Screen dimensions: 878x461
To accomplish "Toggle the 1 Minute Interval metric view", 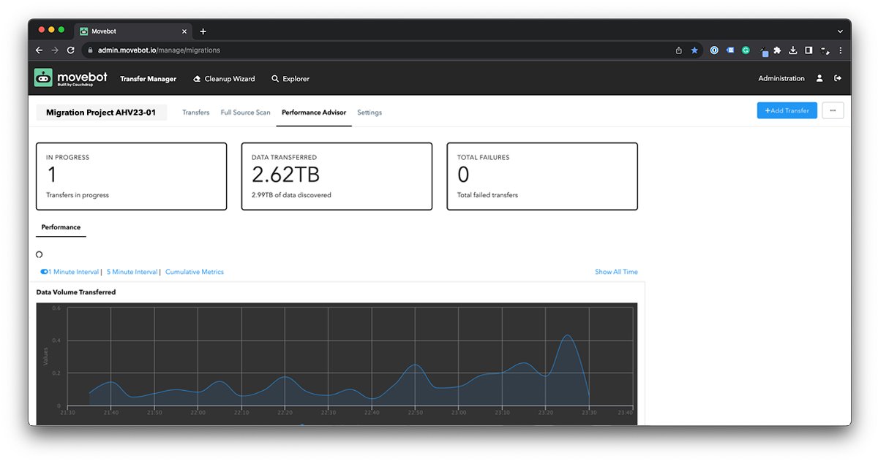I will [x=70, y=271].
